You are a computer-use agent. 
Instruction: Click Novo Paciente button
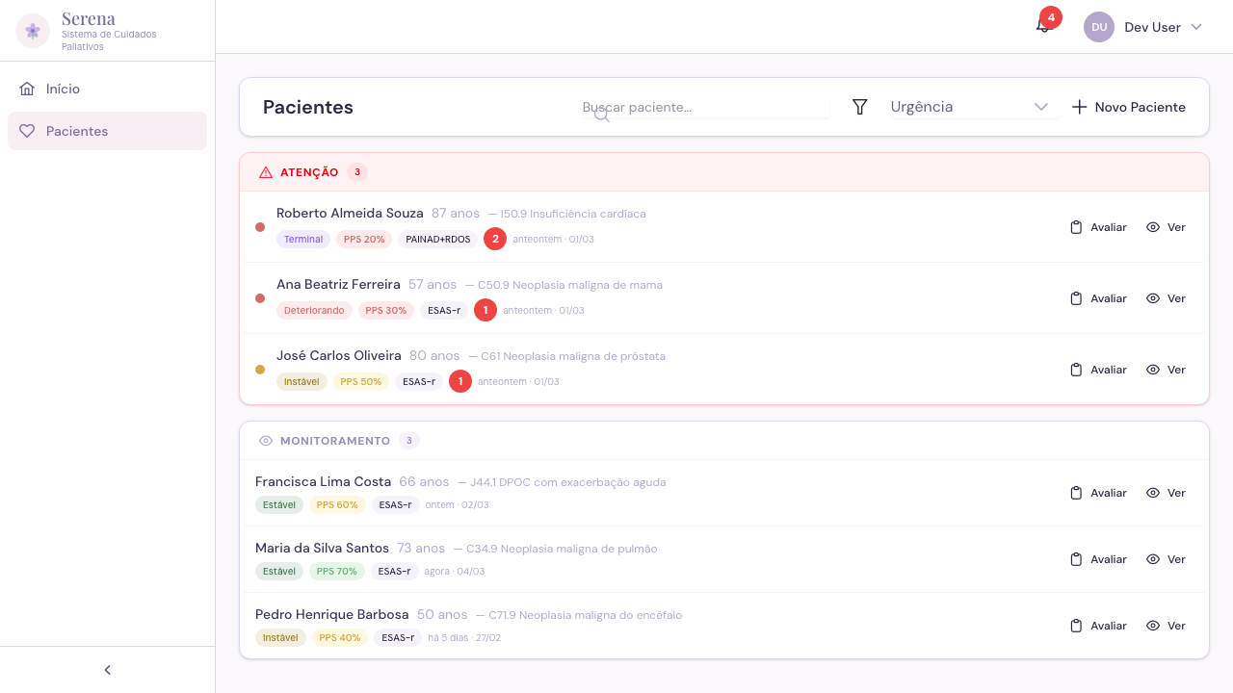pos(1129,107)
